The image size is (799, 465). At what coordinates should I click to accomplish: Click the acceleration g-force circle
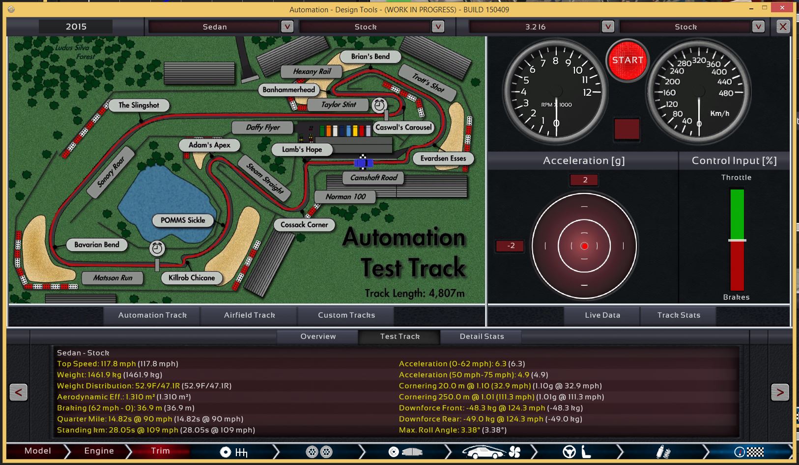point(584,246)
